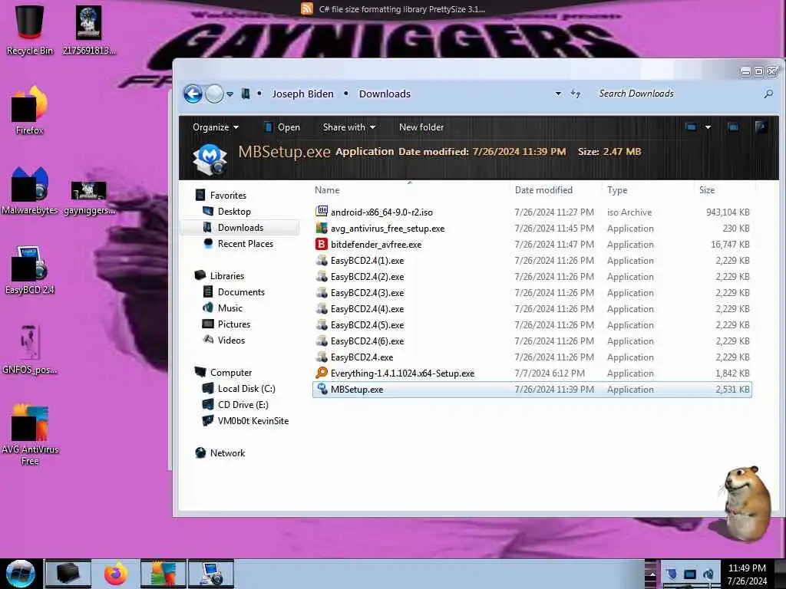Select the AVG AntiVirus Free desktop icon
This screenshot has height=589, width=786.
[30, 434]
